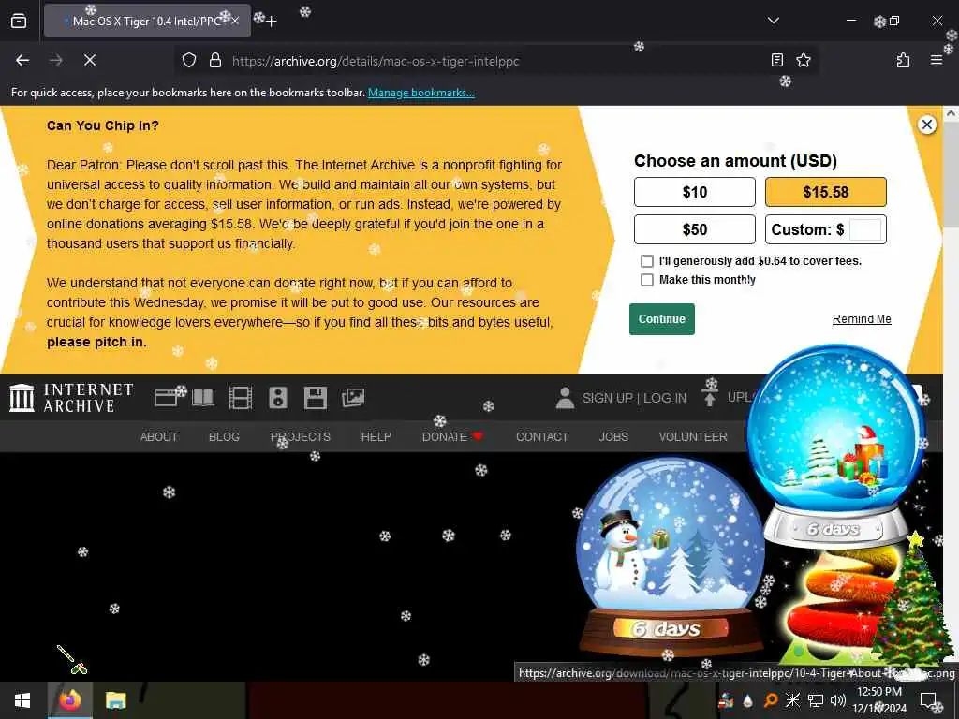Open the HELP menu item
The width and height of the screenshot is (959, 719).
(x=376, y=437)
